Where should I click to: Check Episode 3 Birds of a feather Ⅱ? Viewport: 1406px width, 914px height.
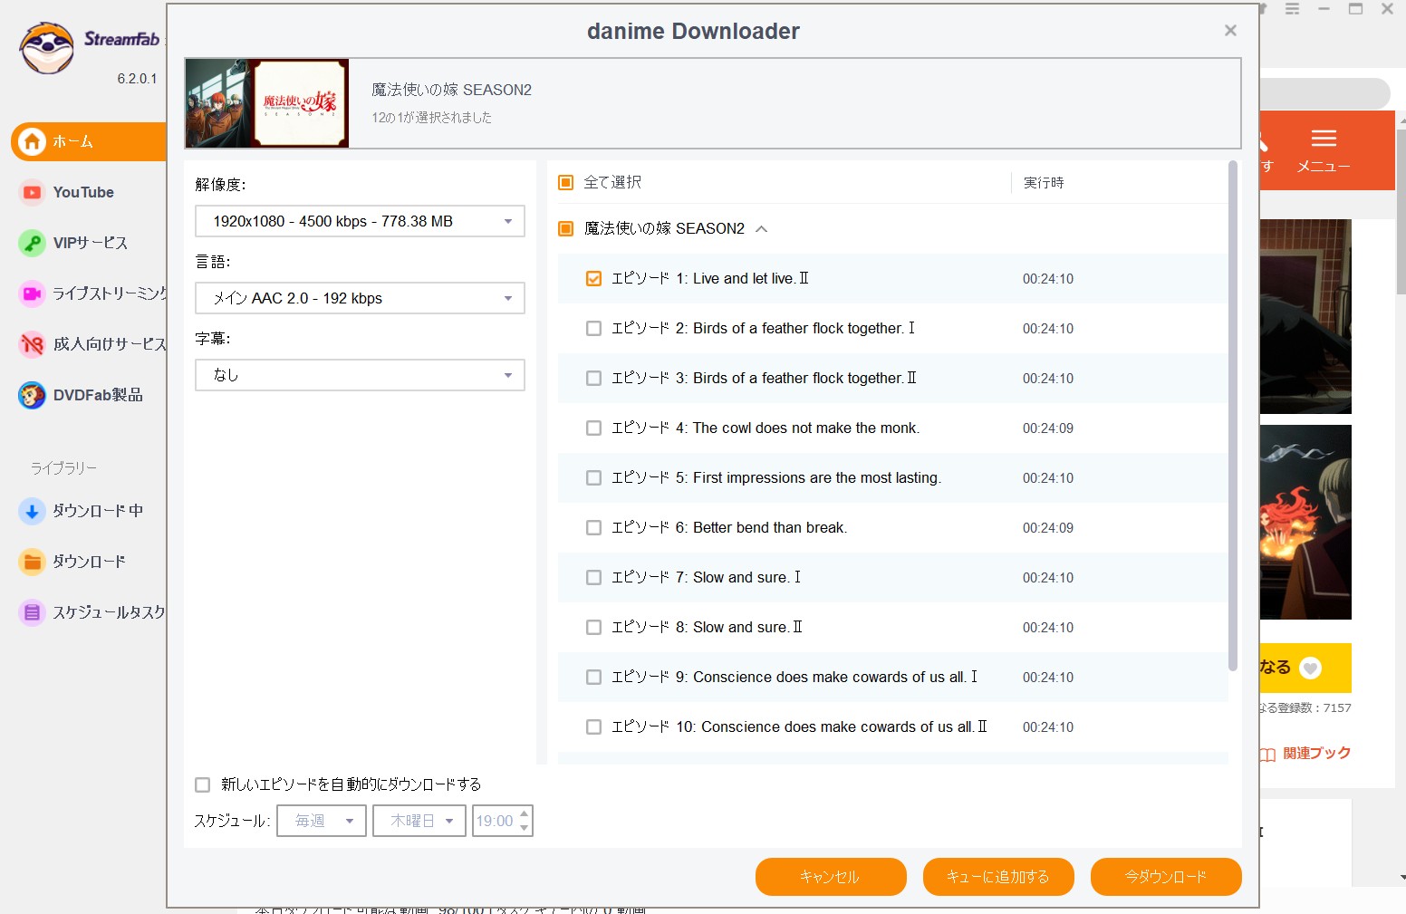pos(593,379)
